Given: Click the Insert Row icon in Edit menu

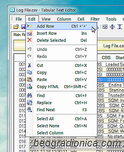Looking at the screenshot, I should [30, 33].
